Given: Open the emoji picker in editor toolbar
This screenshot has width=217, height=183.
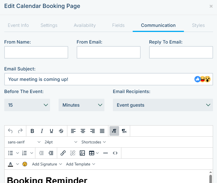Looking at the screenshot, I should 25,164.
